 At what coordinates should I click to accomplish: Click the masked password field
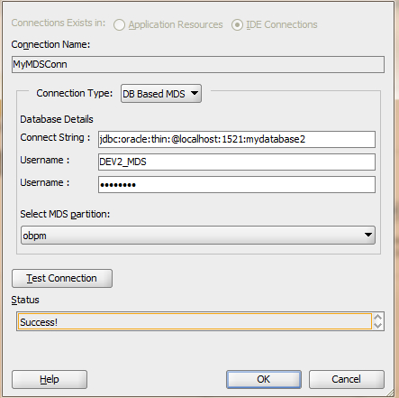click(x=237, y=184)
